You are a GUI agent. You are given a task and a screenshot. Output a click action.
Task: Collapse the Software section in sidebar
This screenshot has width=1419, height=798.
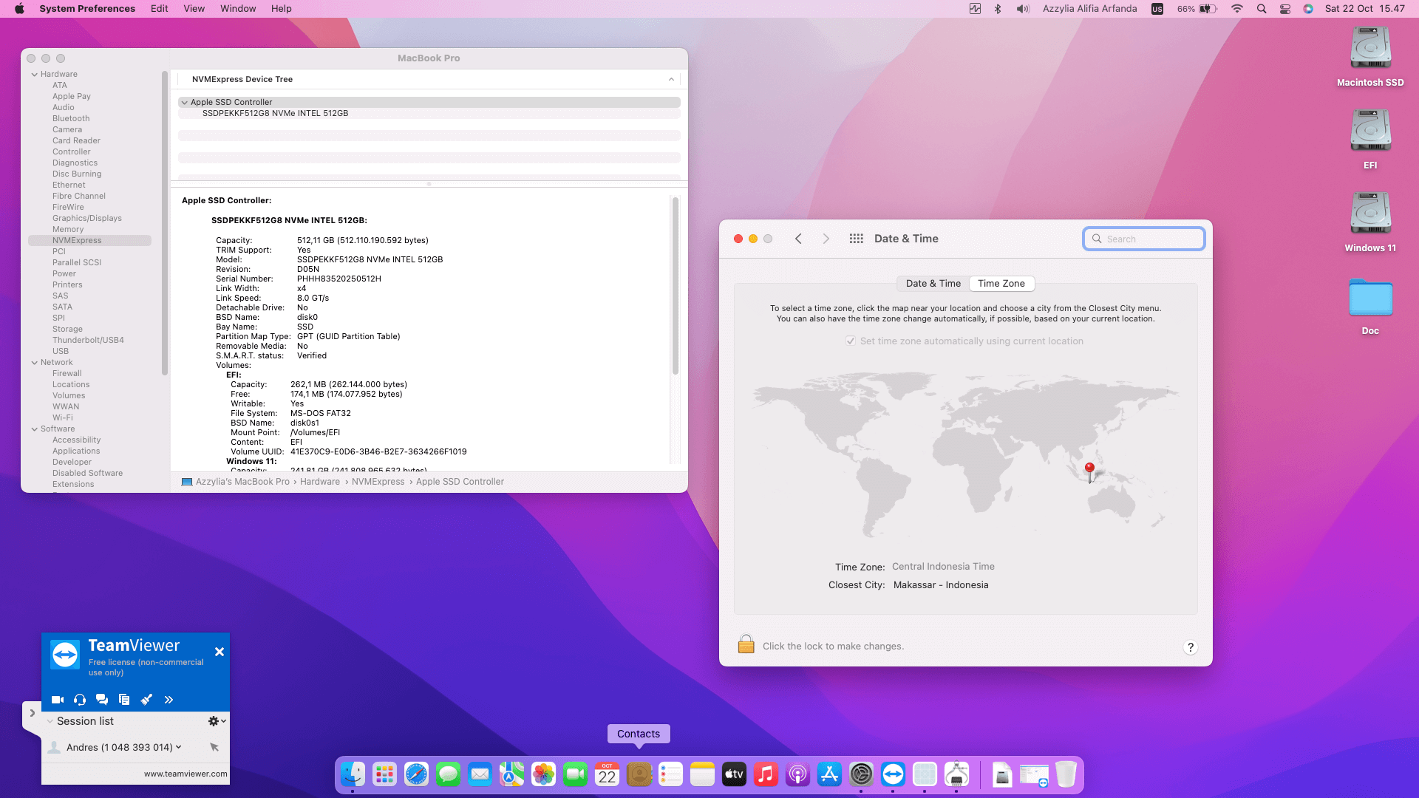[35, 429]
